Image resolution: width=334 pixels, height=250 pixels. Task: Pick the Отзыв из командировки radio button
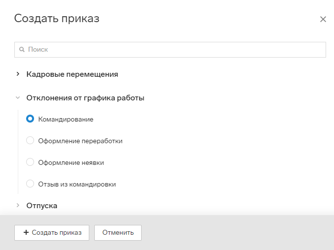30,184
